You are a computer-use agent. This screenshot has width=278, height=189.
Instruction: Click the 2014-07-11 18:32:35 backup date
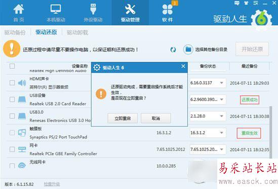250,150
